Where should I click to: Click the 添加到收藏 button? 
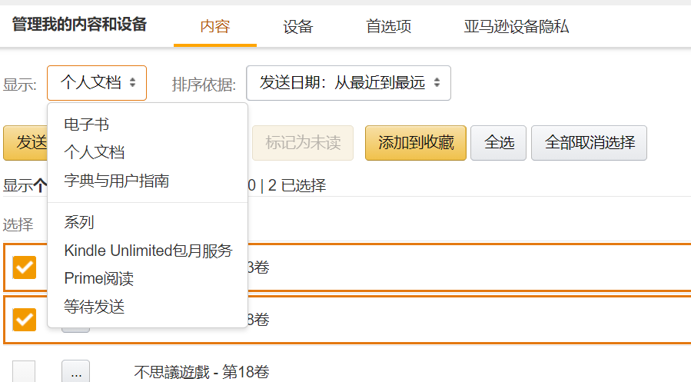415,143
